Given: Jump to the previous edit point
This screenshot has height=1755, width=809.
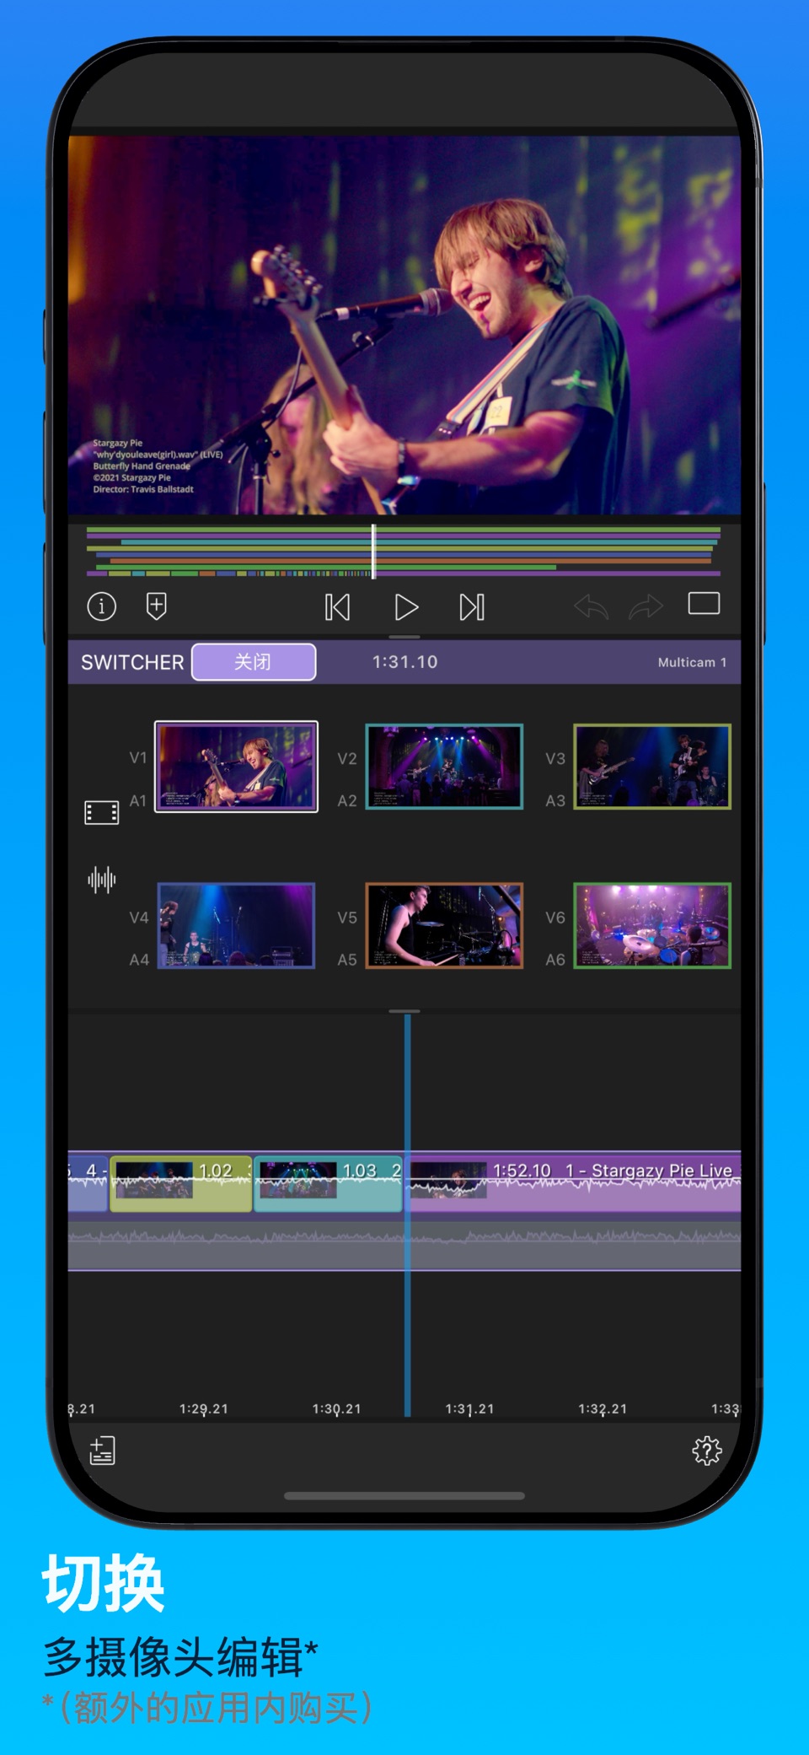Looking at the screenshot, I should coord(338,607).
